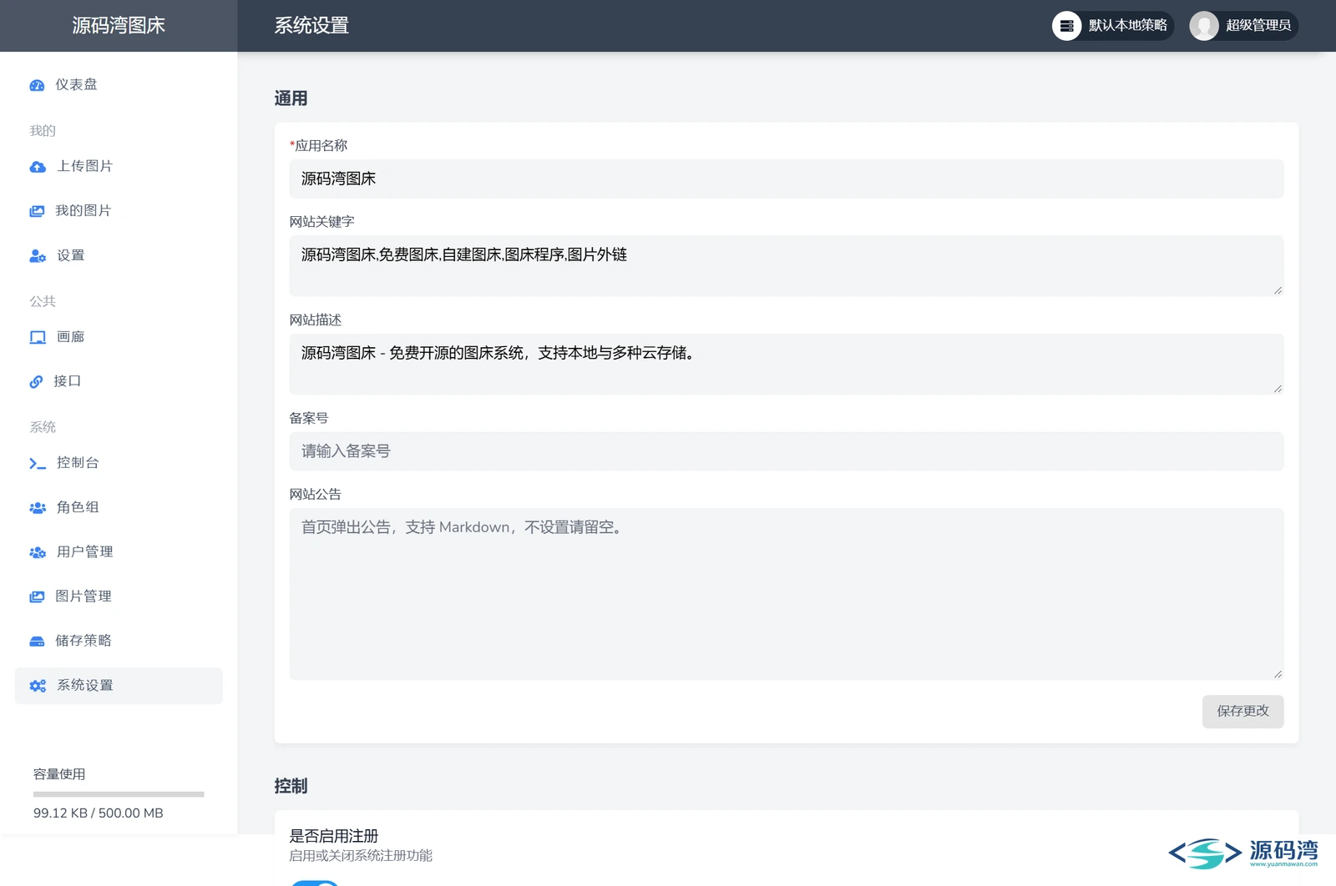Click the images icon beside 图片管理
The image size is (1336, 886).
click(x=37, y=597)
